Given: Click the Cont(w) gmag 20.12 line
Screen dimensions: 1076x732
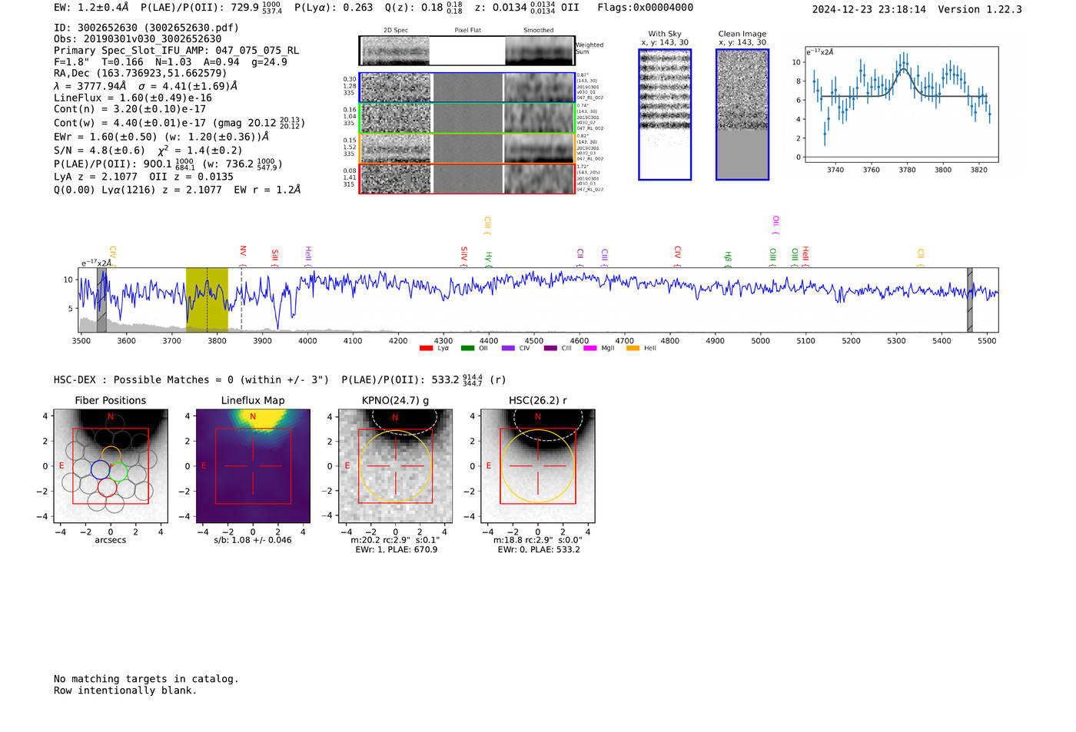Looking at the screenshot, I should tap(179, 123).
